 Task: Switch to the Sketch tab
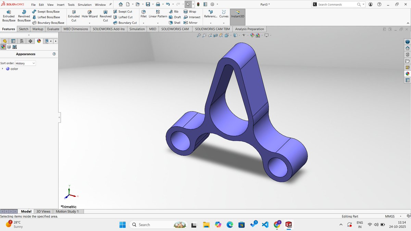click(x=24, y=29)
